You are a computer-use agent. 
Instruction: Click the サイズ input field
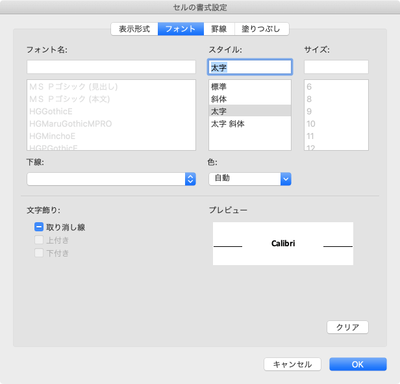click(336, 67)
